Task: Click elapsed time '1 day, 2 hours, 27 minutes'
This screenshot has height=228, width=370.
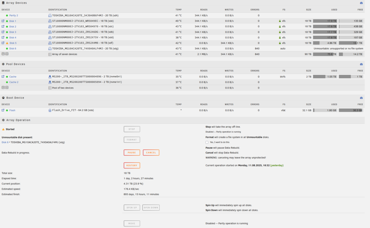Action: pyautogui.click(x=138, y=179)
